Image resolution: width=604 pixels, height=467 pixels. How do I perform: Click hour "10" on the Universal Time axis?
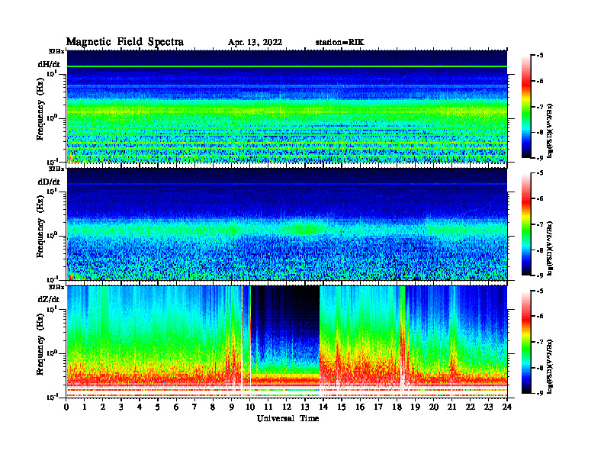[x=249, y=407]
